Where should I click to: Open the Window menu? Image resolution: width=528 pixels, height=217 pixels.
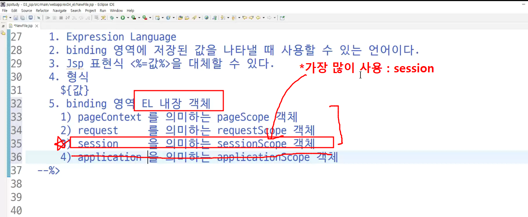[x=116, y=11]
